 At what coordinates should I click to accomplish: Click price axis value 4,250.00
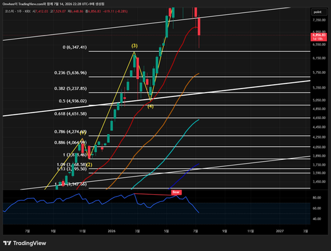coord(319,137)
